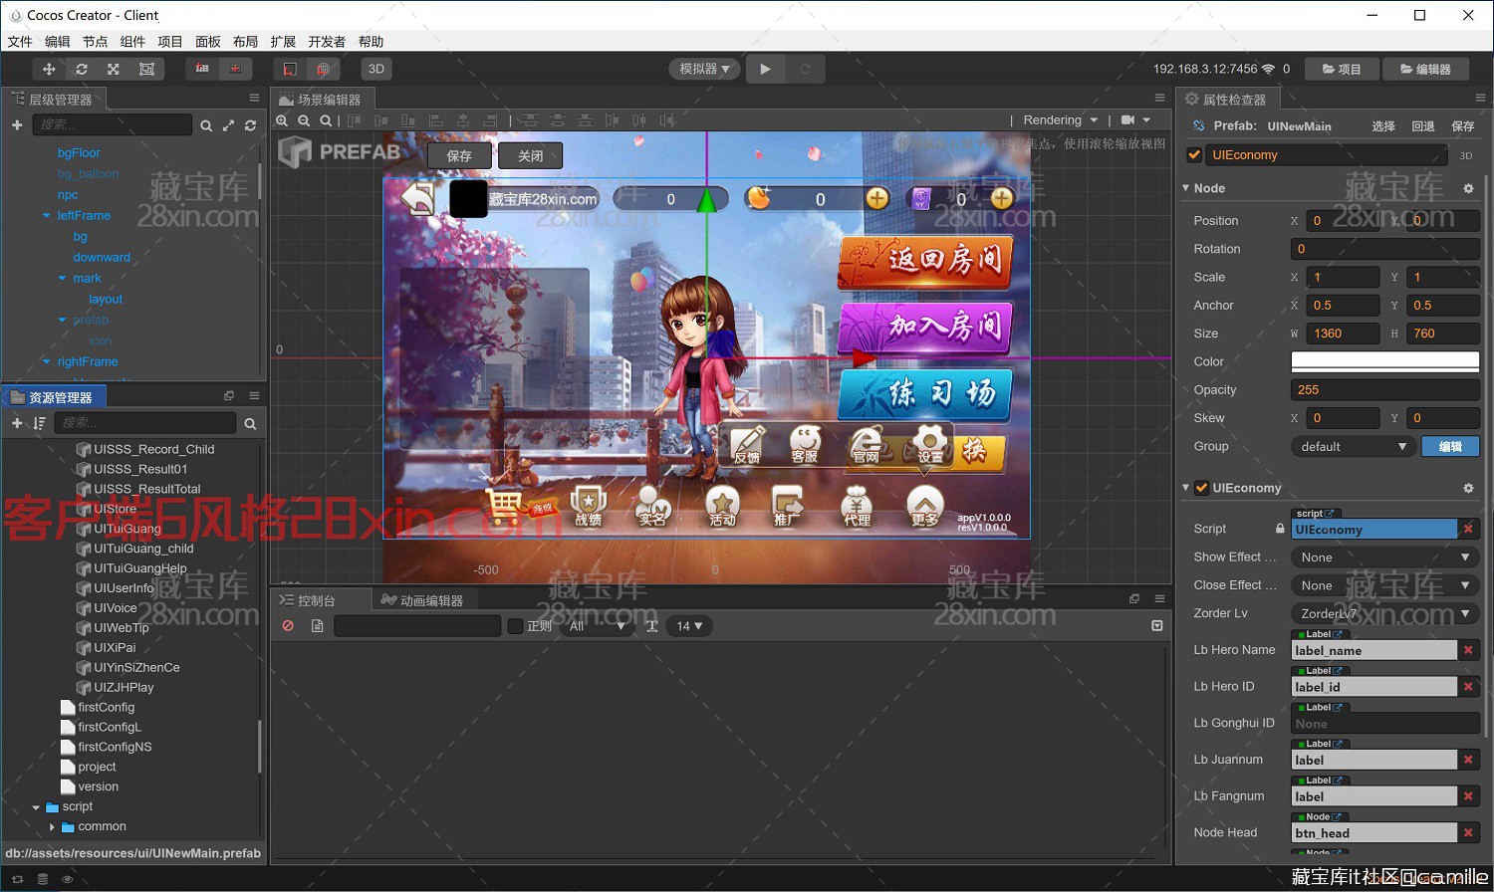The height and width of the screenshot is (892, 1494).
Task: Collapse the mark node in the hierarchy
Action: click(x=62, y=278)
